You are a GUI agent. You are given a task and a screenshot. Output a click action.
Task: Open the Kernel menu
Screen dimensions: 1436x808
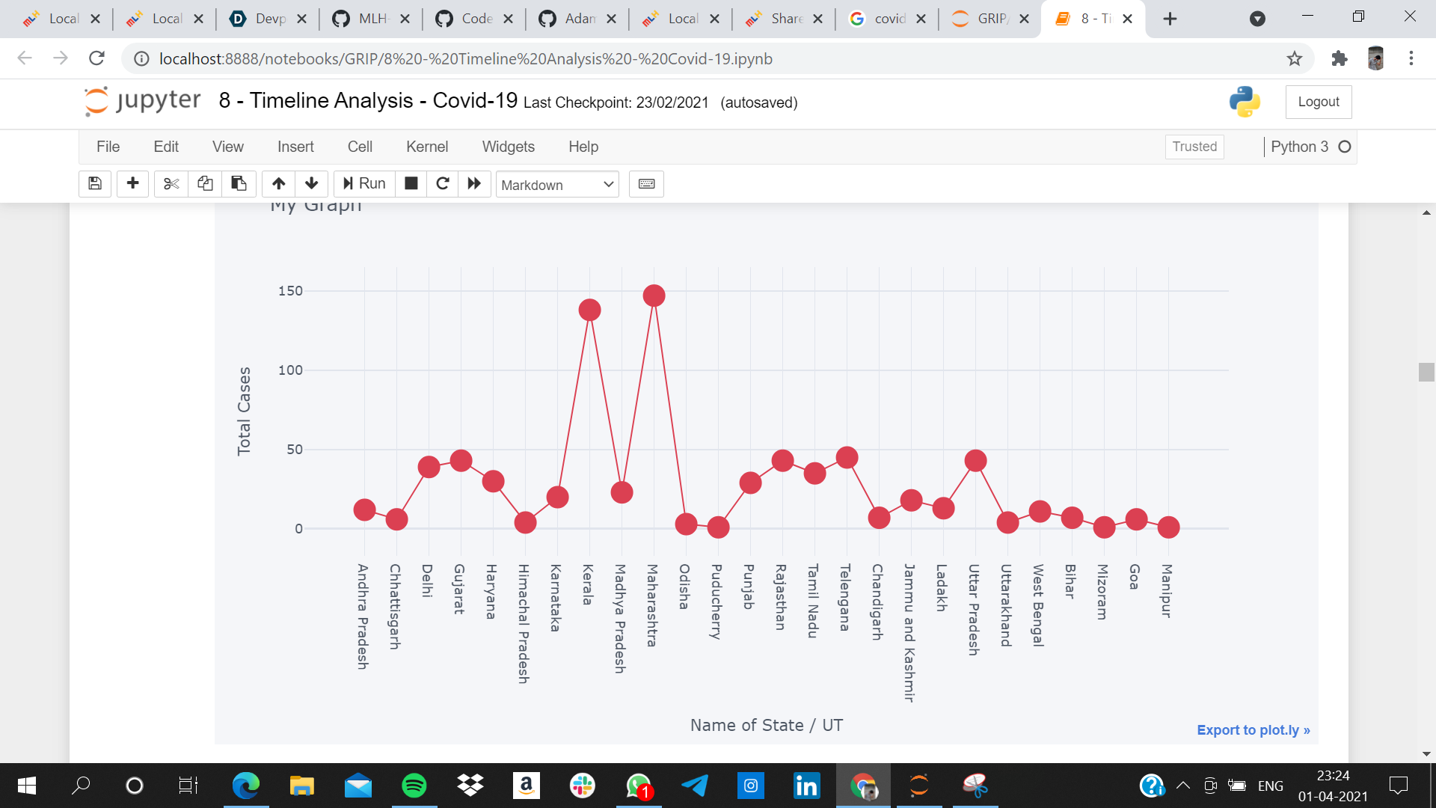pos(427,147)
